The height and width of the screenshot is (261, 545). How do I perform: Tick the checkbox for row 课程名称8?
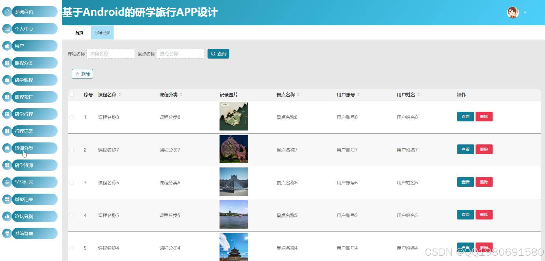point(72,117)
